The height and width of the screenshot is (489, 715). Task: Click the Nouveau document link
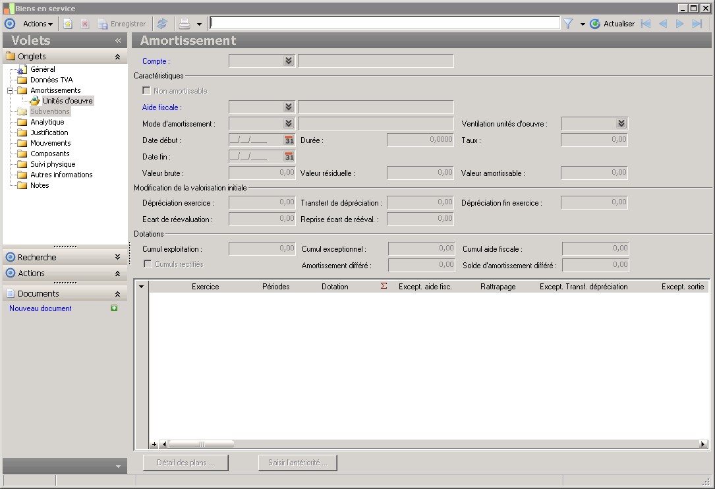pos(40,308)
